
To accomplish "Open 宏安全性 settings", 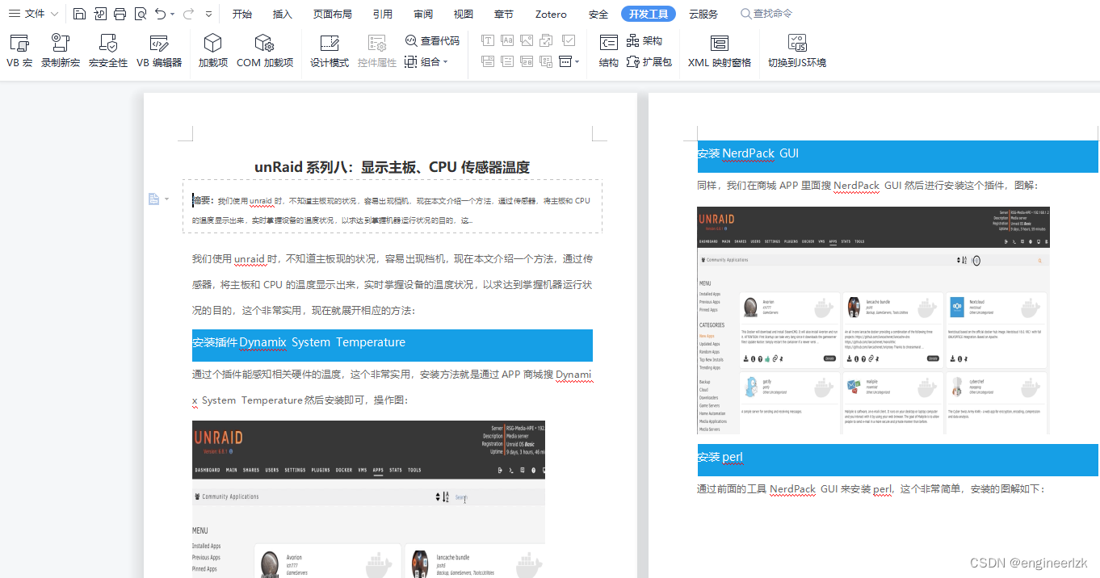I will 108,51.
